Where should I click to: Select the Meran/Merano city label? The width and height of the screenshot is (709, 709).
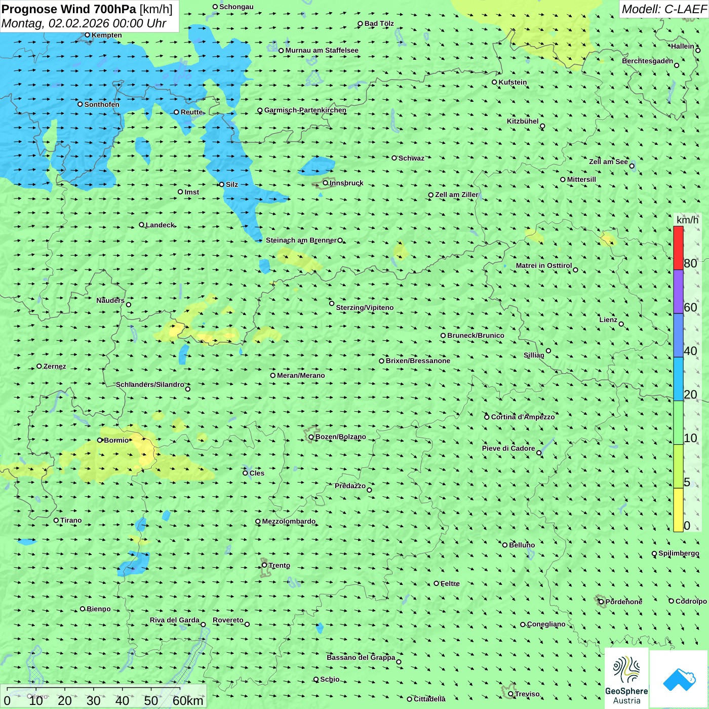[x=301, y=375]
